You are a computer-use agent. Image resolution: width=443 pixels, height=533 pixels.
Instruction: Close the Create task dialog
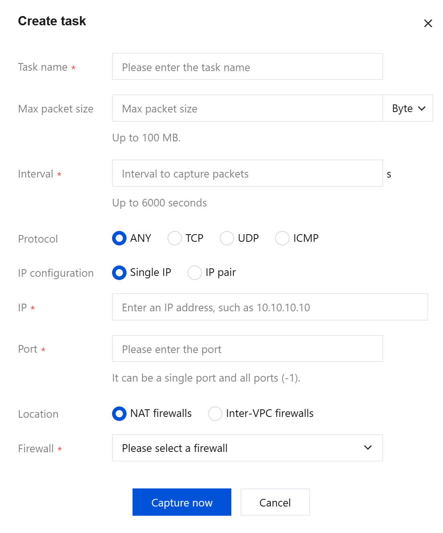pos(428,23)
